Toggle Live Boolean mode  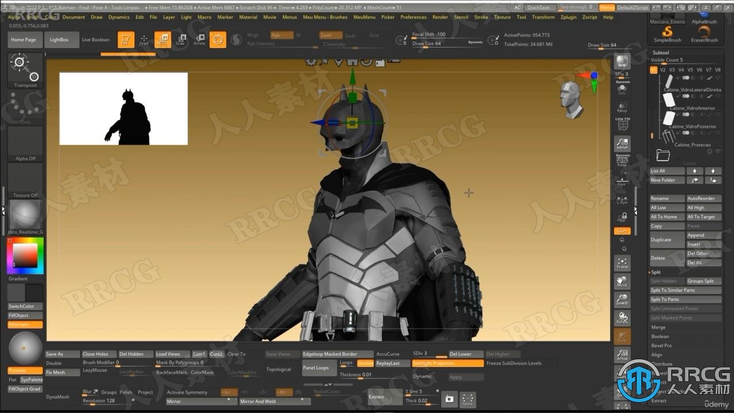(x=95, y=40)
